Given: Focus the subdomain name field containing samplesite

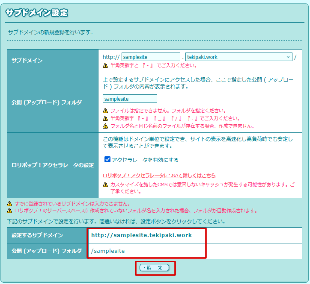Looking at the screenshot, I should tap(151, 57).
